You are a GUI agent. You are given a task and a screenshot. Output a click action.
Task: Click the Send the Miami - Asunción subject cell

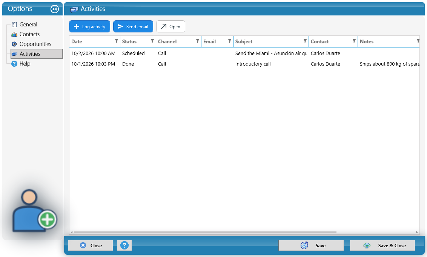(271, 53)
